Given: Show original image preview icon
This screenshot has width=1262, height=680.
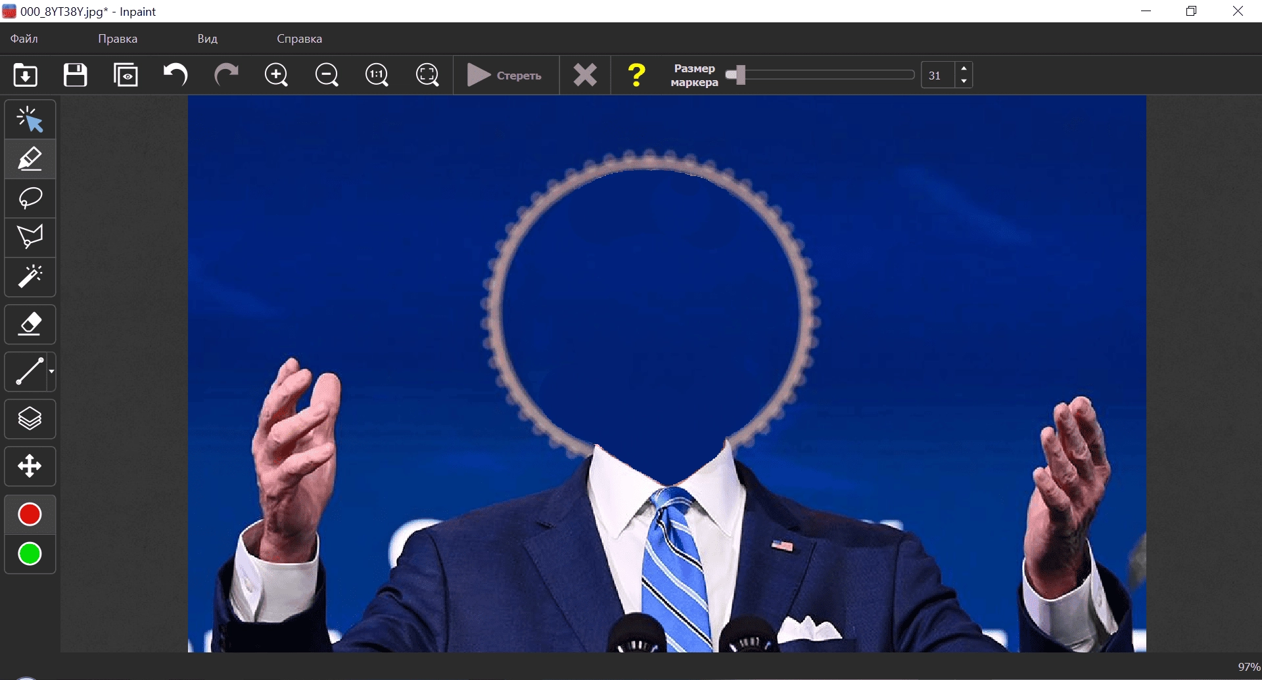Looking at the screenshot, I should 126,75.
